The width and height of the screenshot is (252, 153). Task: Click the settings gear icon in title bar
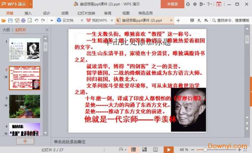point(195,4)
